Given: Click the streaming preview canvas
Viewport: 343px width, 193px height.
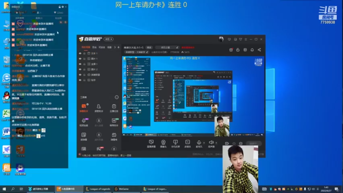Looking at the screenshot, I should [x=193, y=96].
